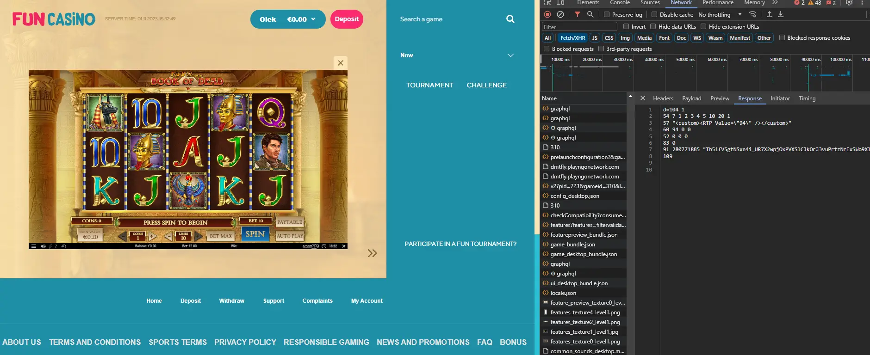Image resolution: width=870 pixels, height=355 pixels.
Task: Focus the Search a game field
Action: [x=451, y=19]
